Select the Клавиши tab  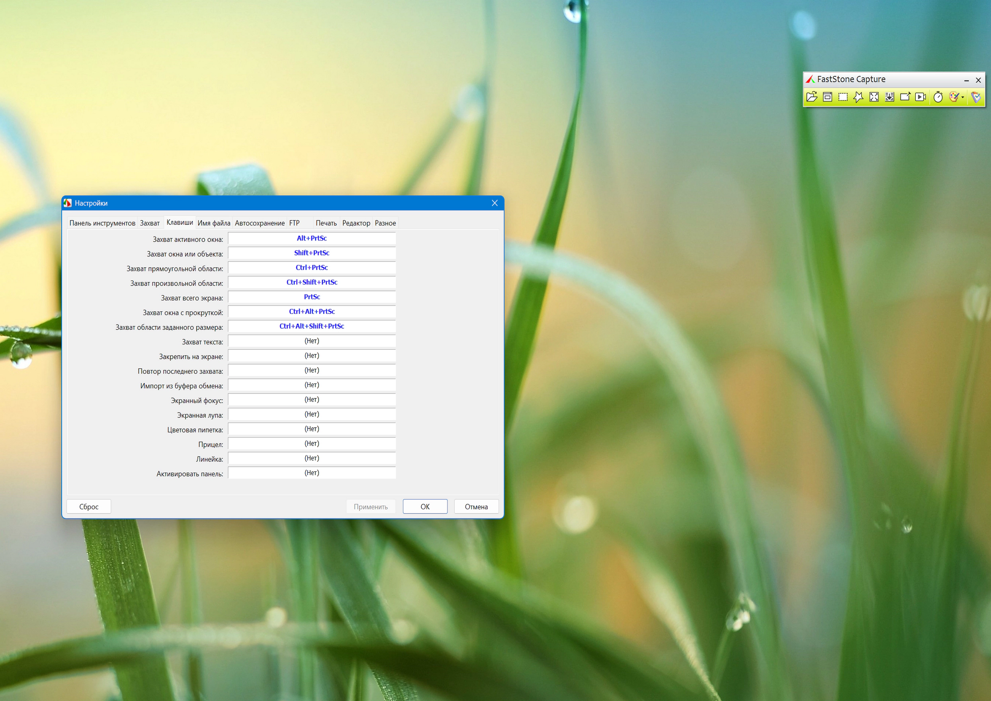180,222
